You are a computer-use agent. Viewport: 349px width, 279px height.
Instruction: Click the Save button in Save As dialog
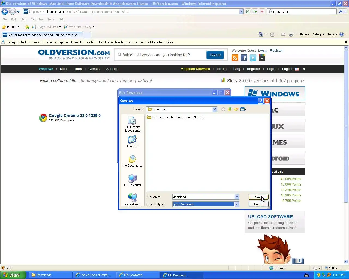[x=258, y=197]
